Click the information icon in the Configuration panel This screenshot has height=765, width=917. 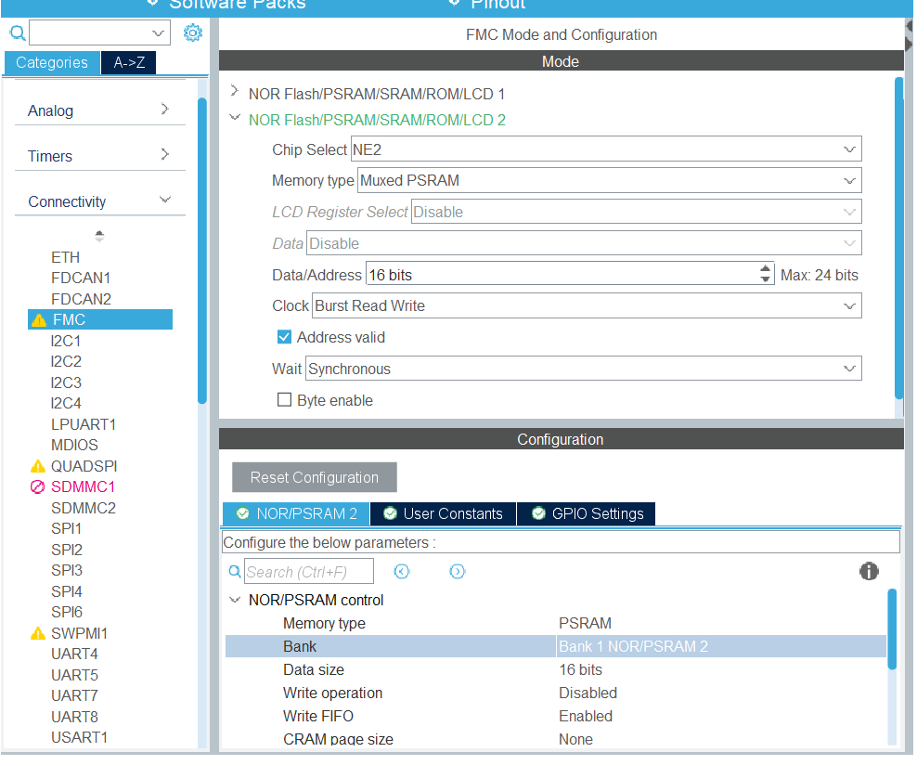[869, 571]
